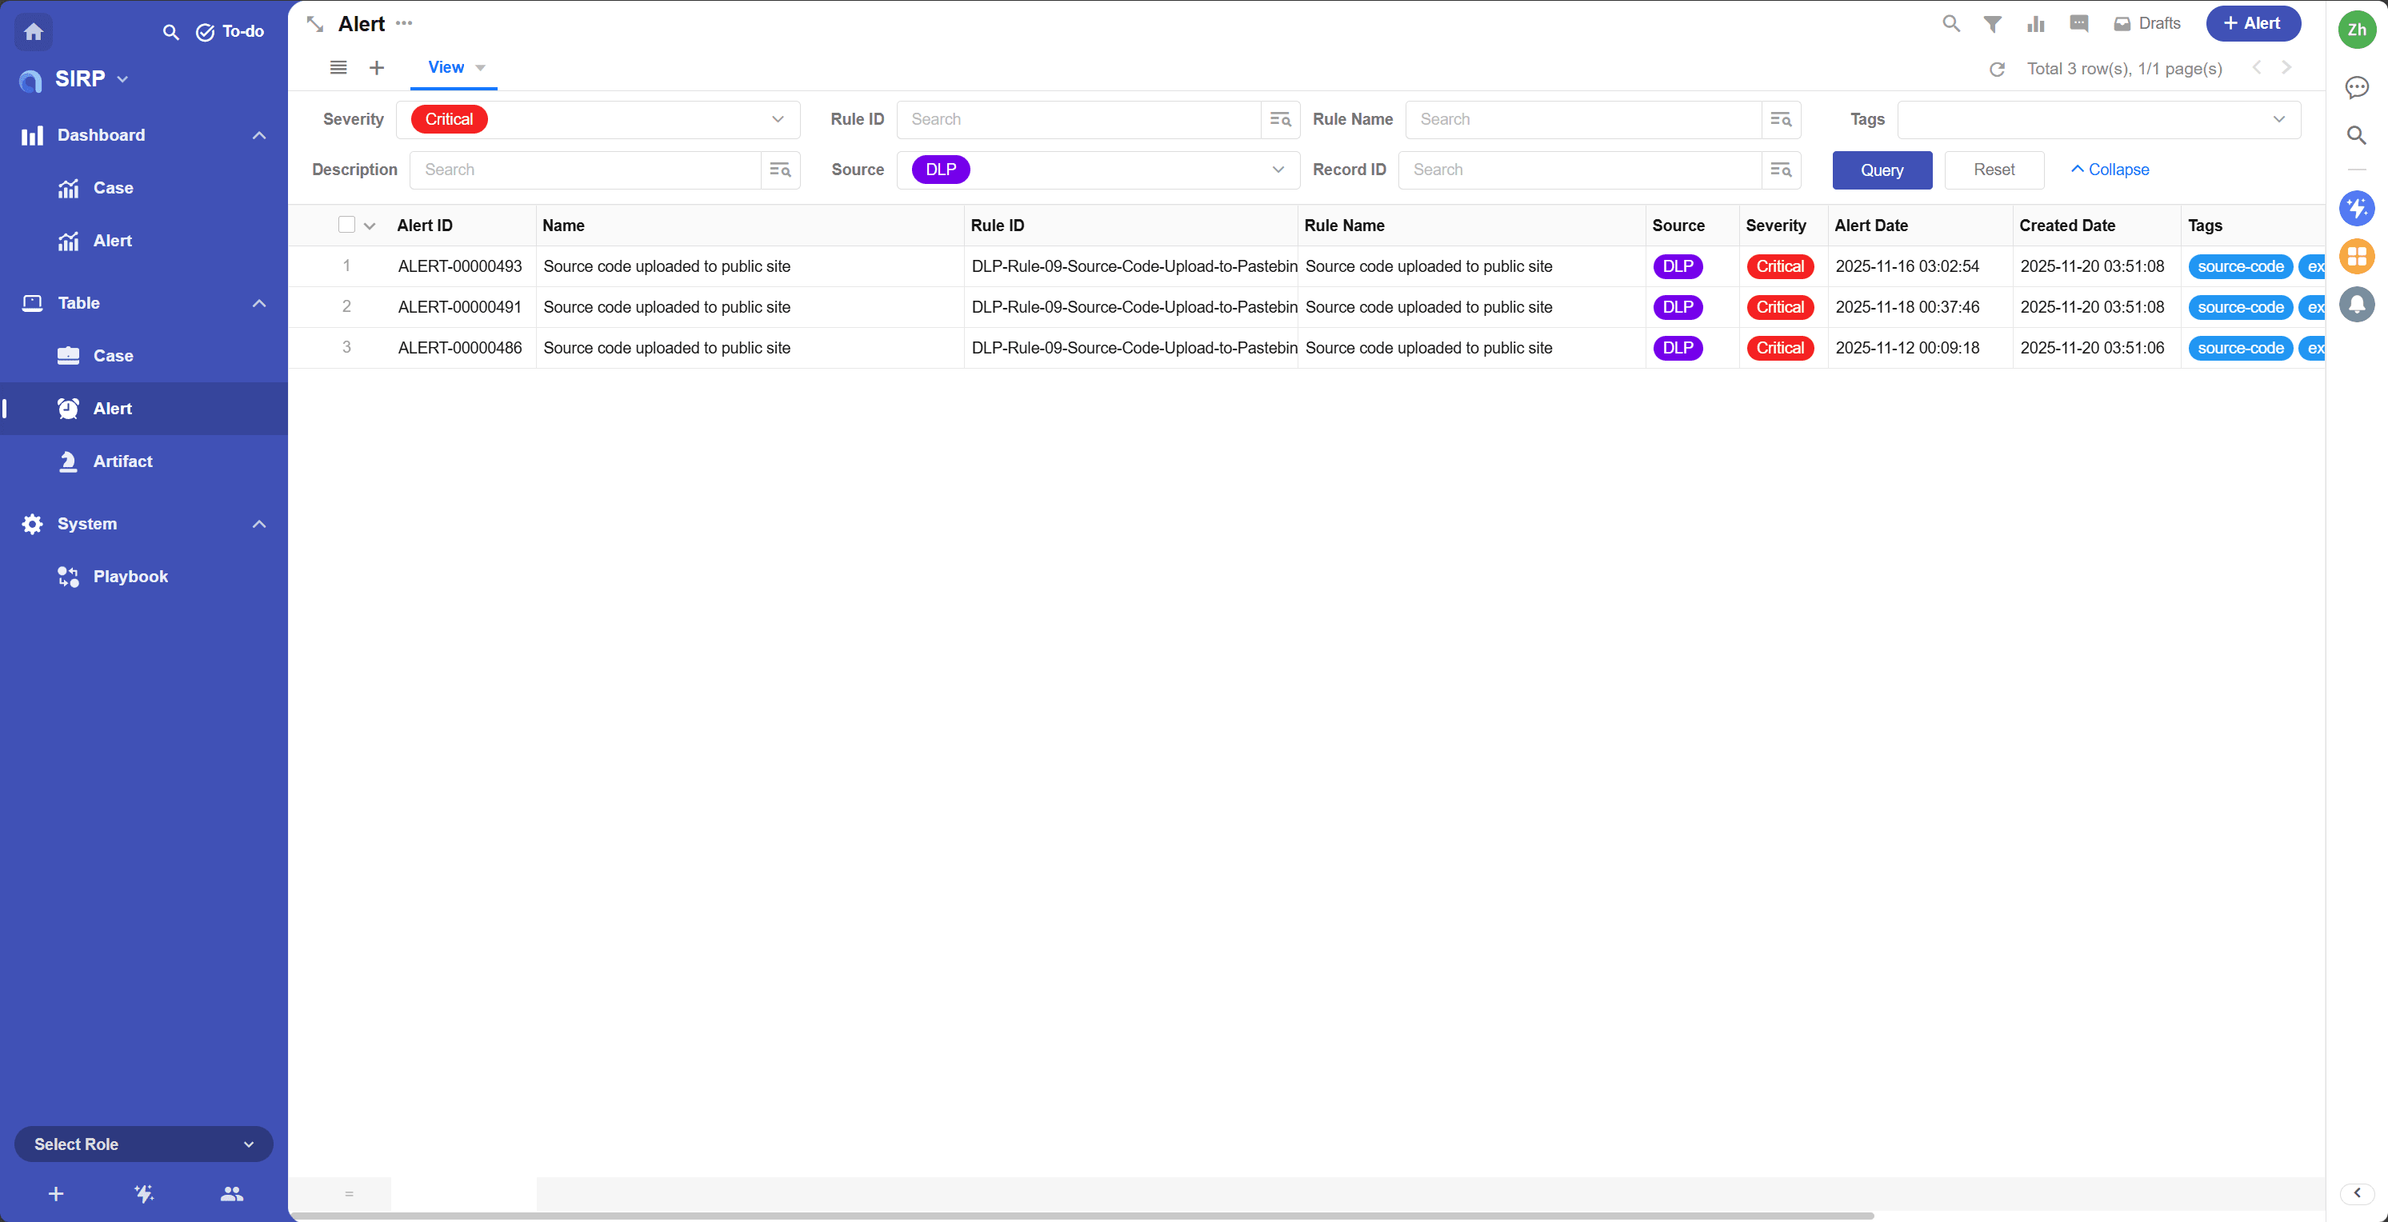Click the notification bell icon
Screen dimensions: 2388x1222
click(x=2357, y=304)
